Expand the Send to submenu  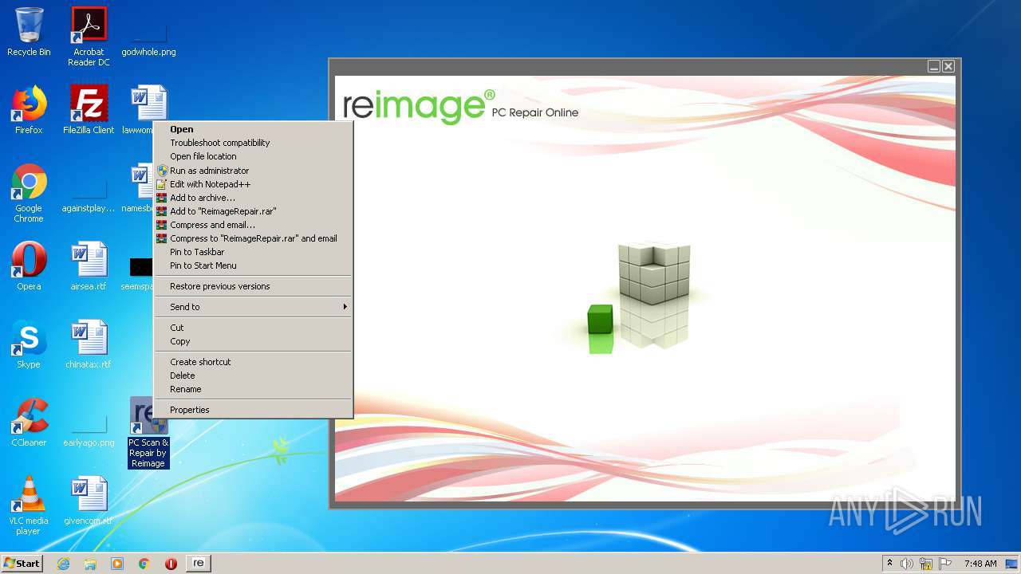(253, 307)
